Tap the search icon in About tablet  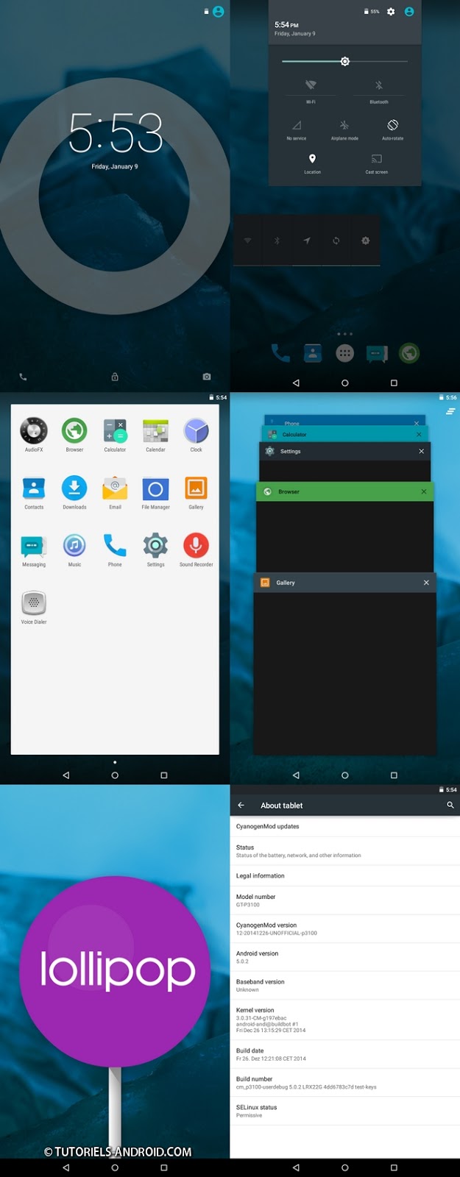tap(450, 806)
